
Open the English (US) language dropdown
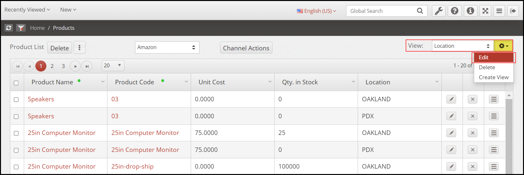click(x=317, y=11)
